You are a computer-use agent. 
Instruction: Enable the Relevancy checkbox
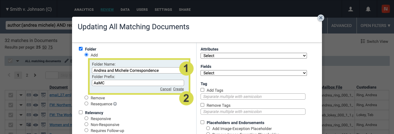click(81, 112)
